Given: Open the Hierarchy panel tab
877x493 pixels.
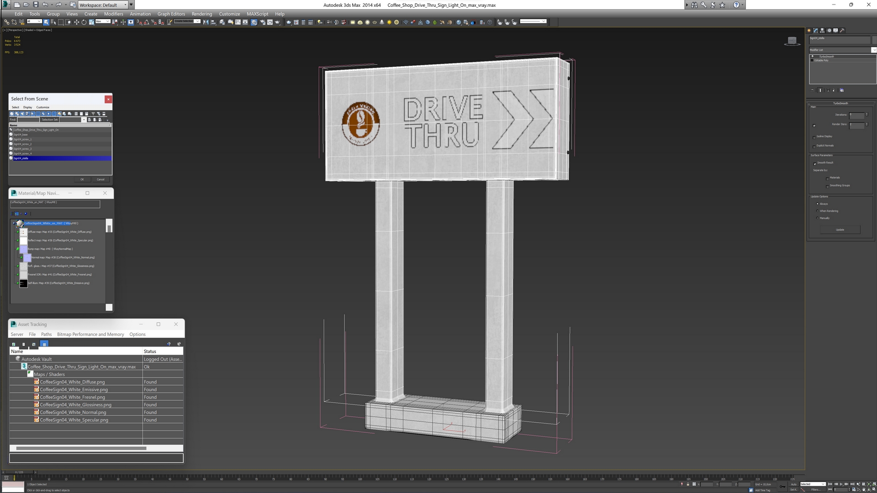Looking at the screenshot, I should click(x=822, y=31).
